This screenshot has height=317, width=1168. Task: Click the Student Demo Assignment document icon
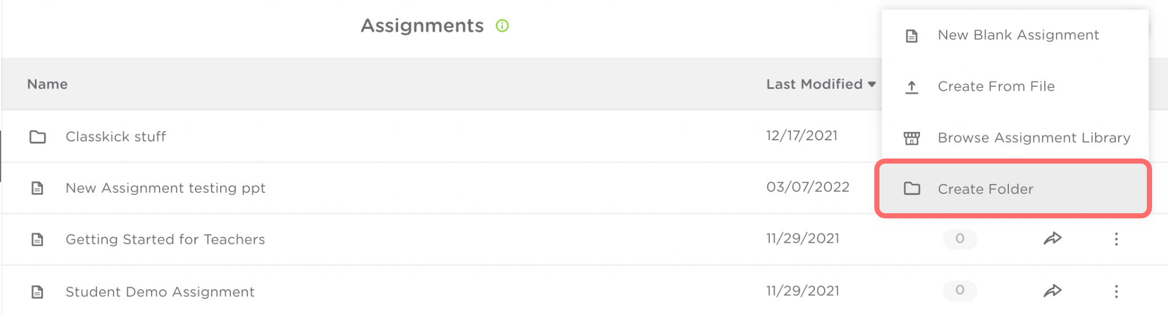(38, 292)
